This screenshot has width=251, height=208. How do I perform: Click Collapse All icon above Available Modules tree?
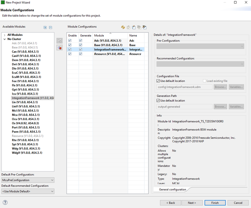(51, 28)
